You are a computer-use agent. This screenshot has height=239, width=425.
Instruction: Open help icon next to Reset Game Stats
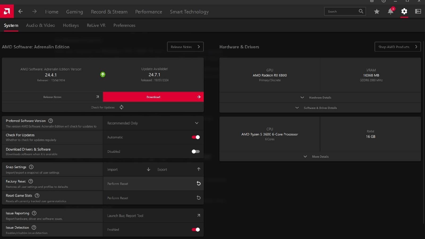[37, 196]
